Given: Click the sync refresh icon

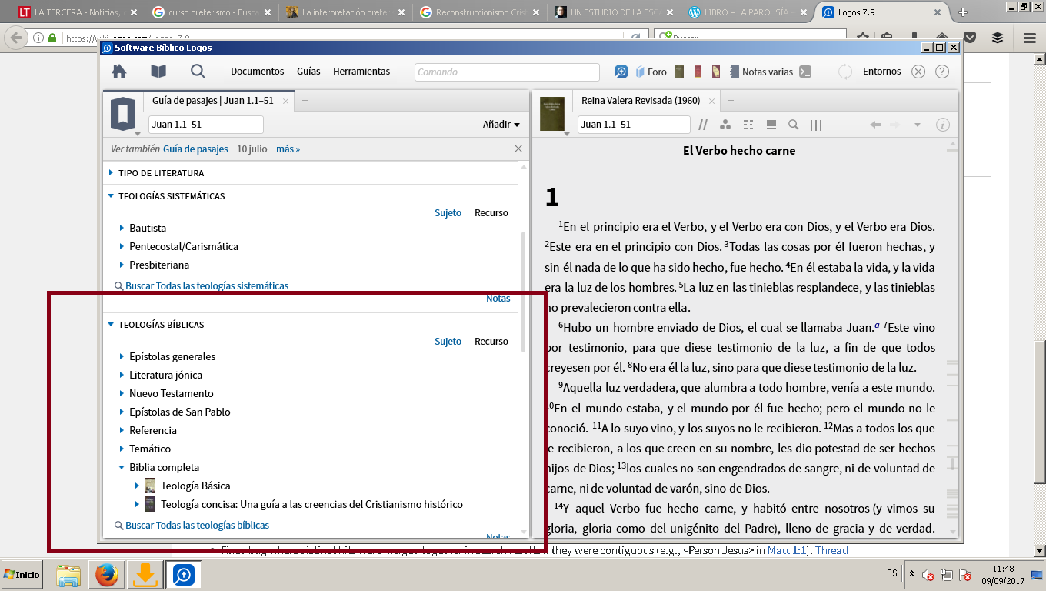Looking at the screenshot, I should tap(845, 72).
